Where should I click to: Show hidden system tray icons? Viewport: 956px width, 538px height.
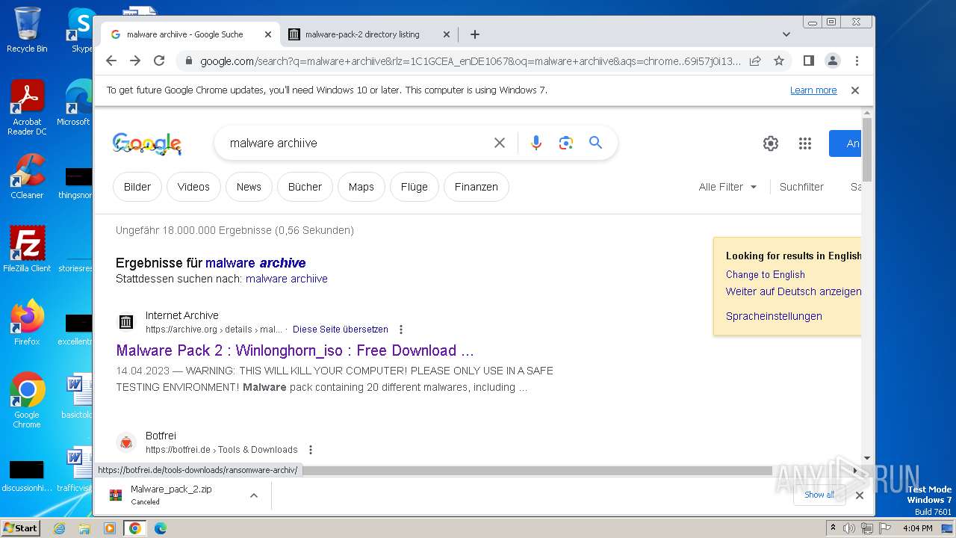pos(833,528)
